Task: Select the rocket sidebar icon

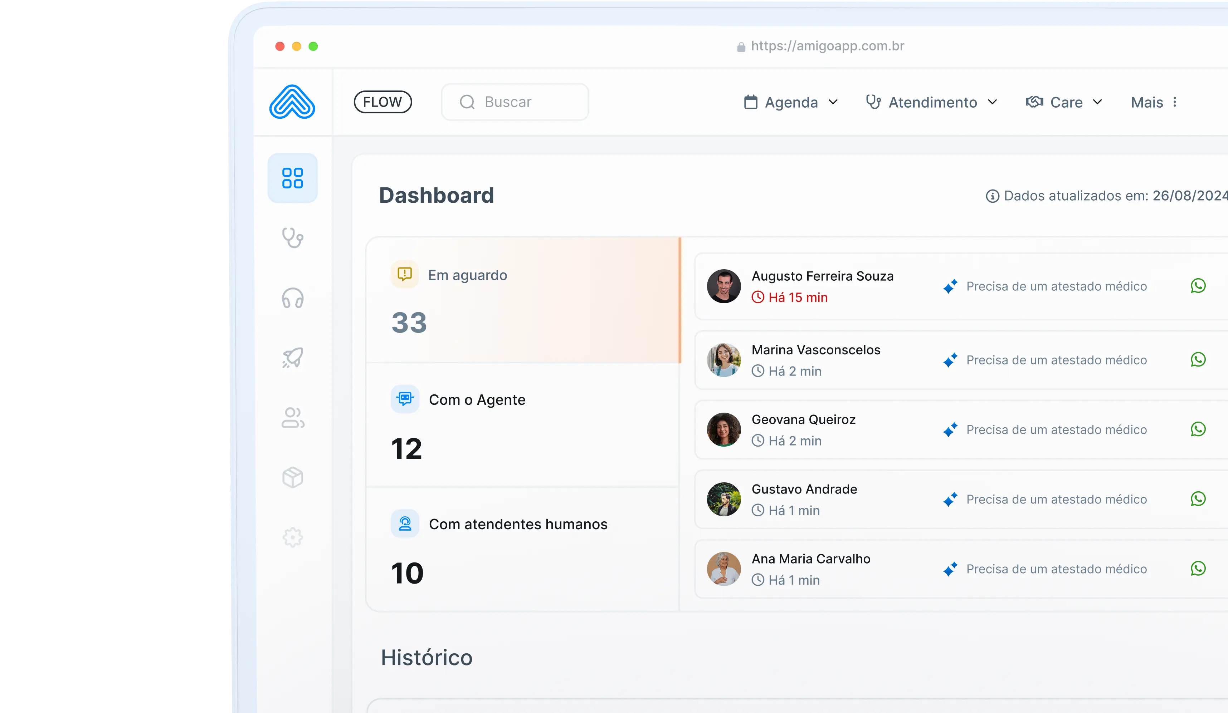Action: (292, 358)
